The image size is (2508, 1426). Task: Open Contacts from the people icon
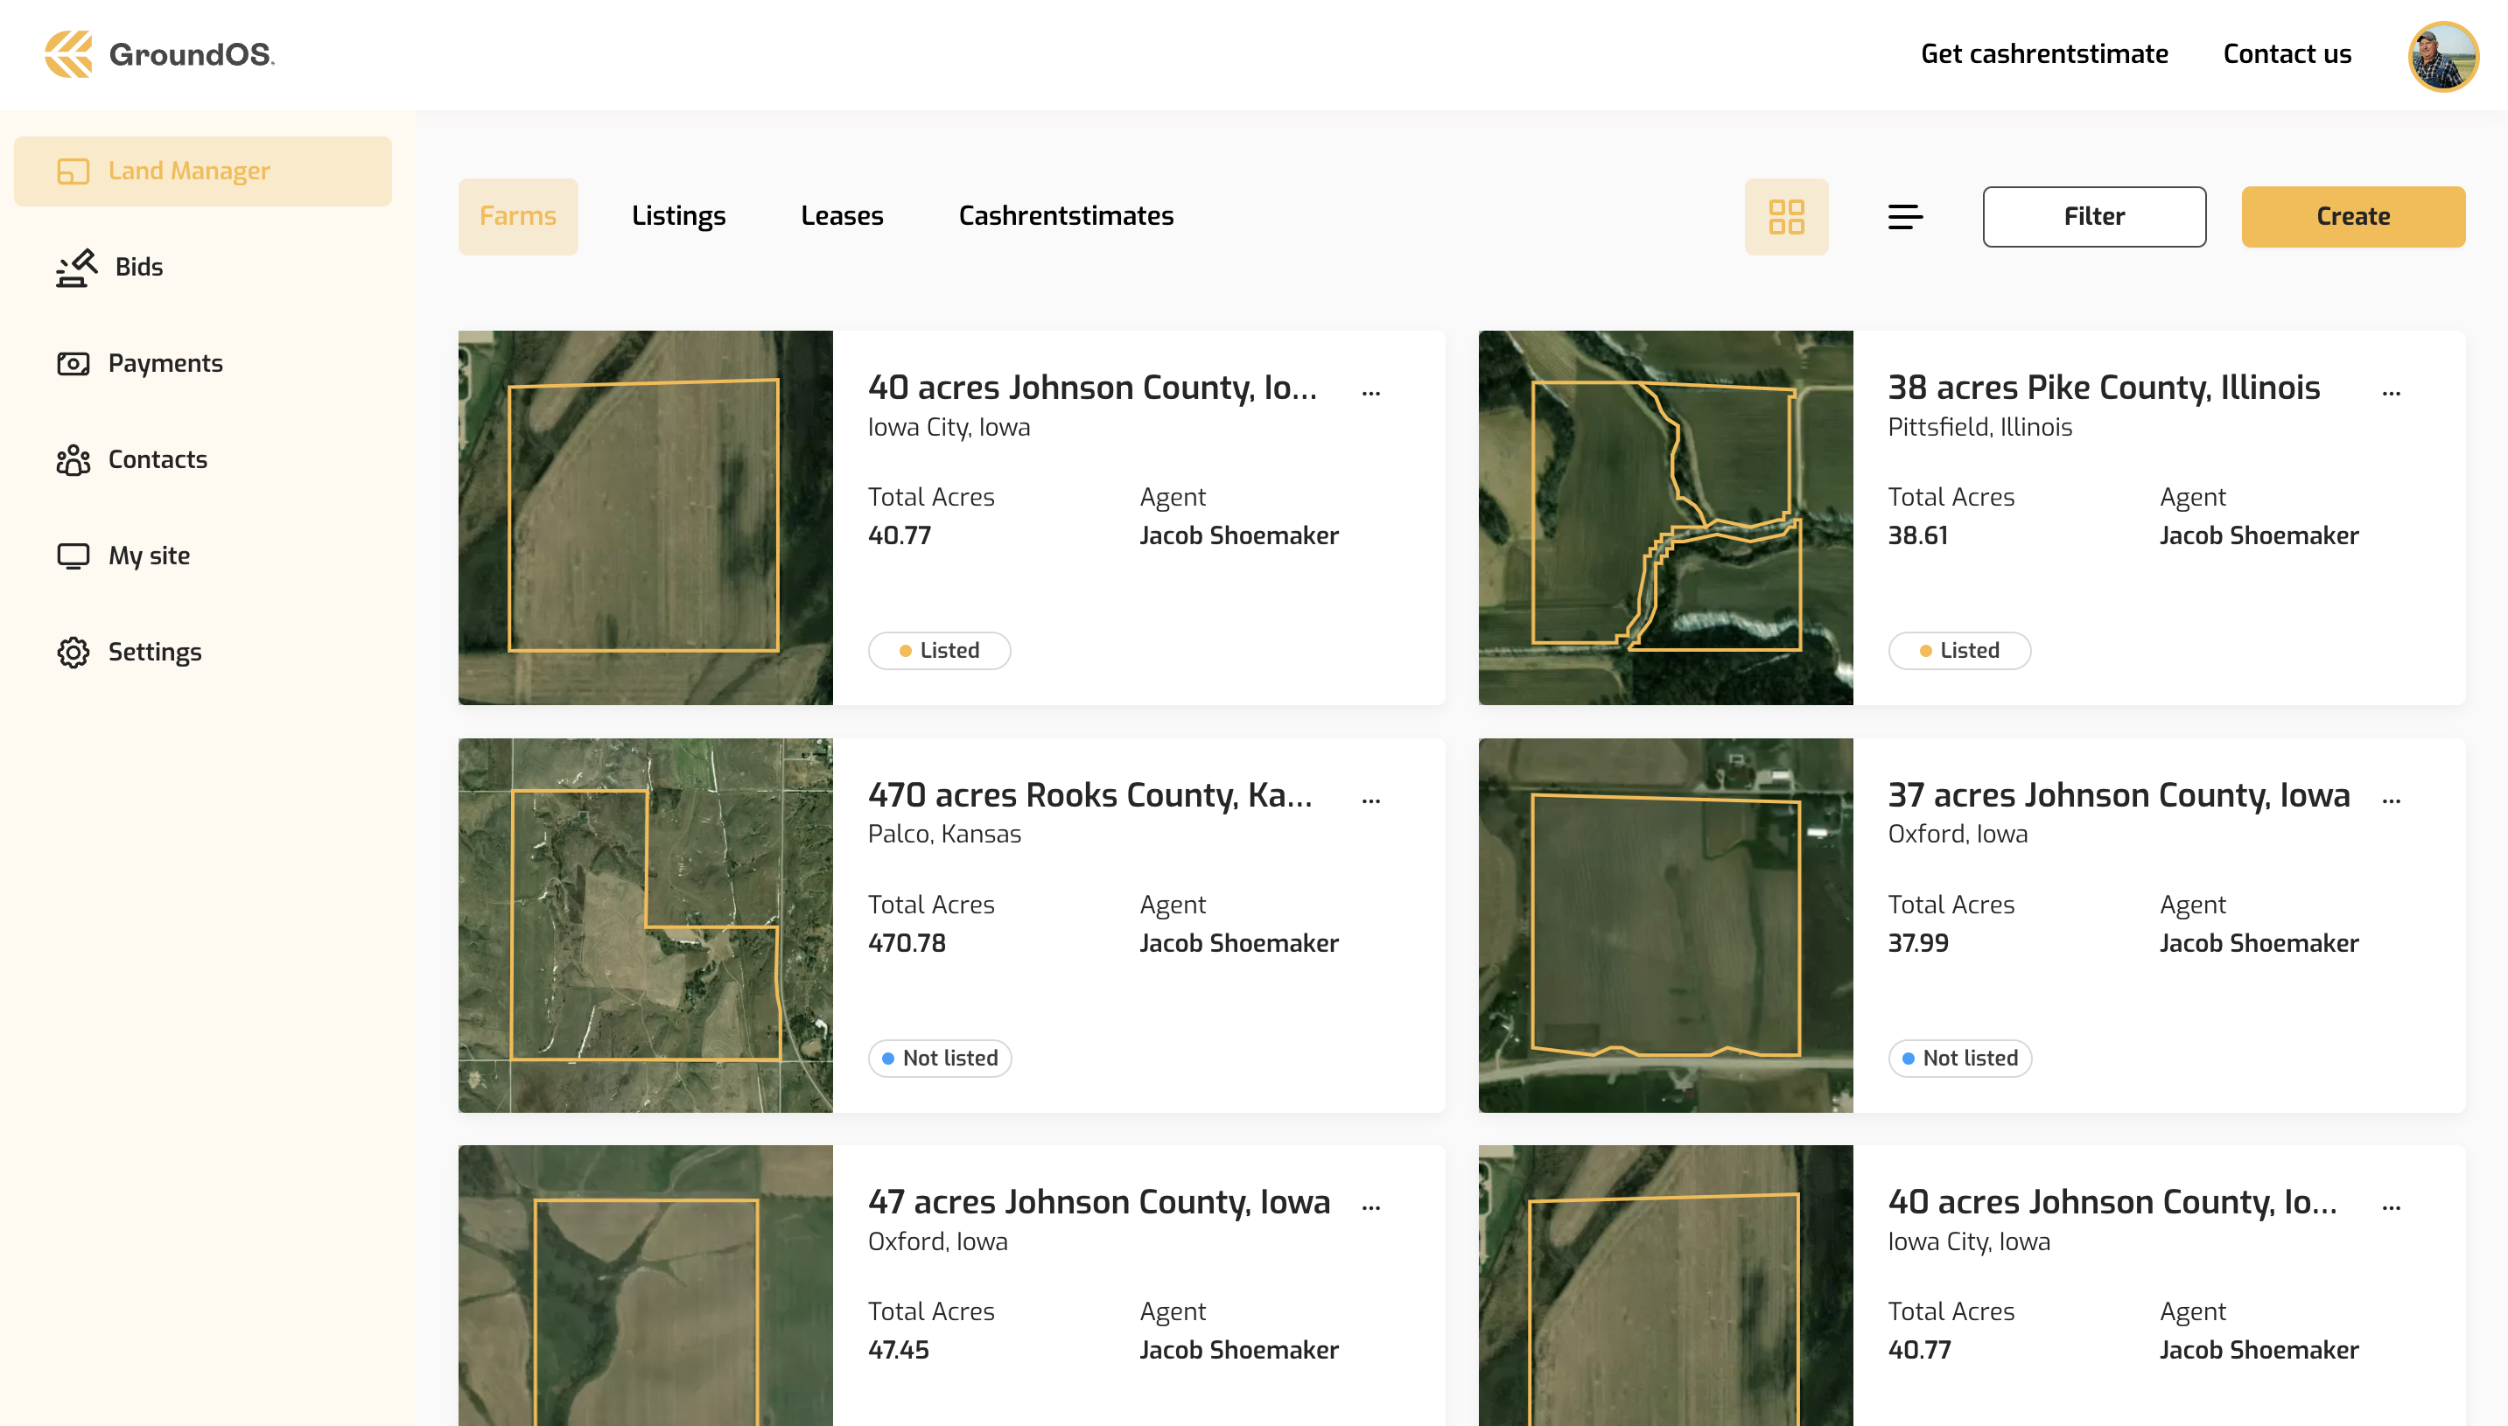(x=73, y=459)
